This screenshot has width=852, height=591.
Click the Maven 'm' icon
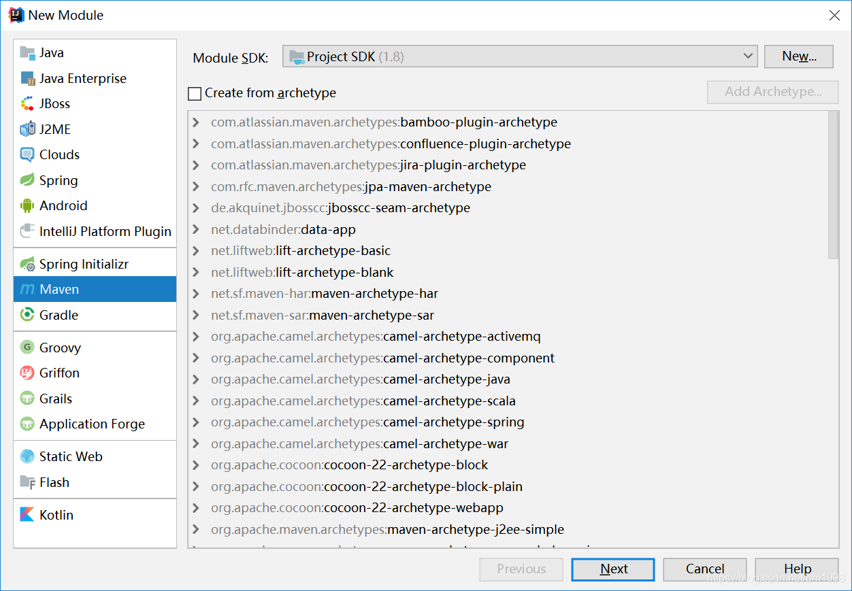[27, 290]
